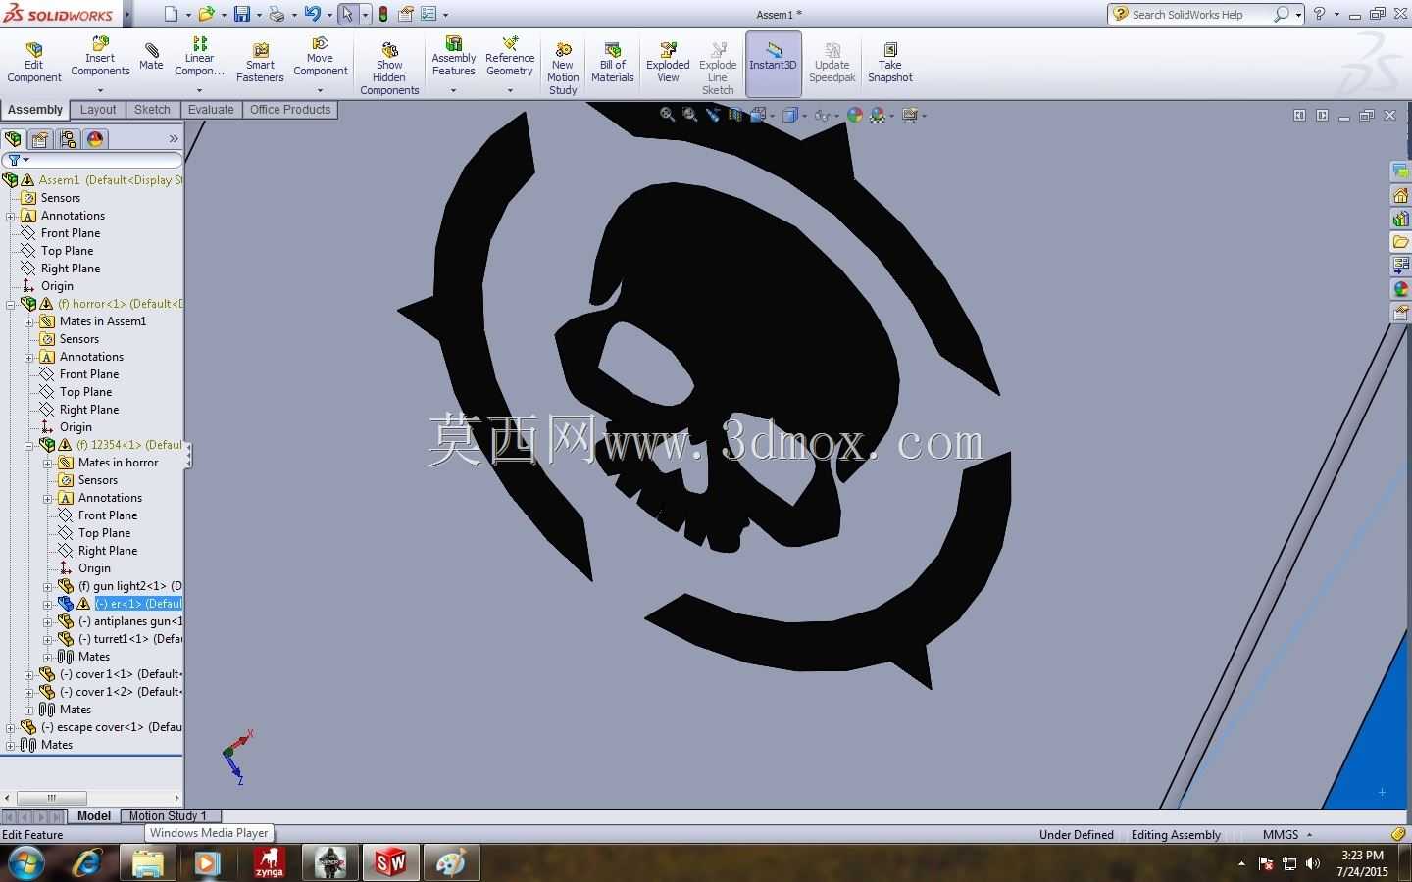Open Assembly Features dropdown arrow

coord(454,90)
